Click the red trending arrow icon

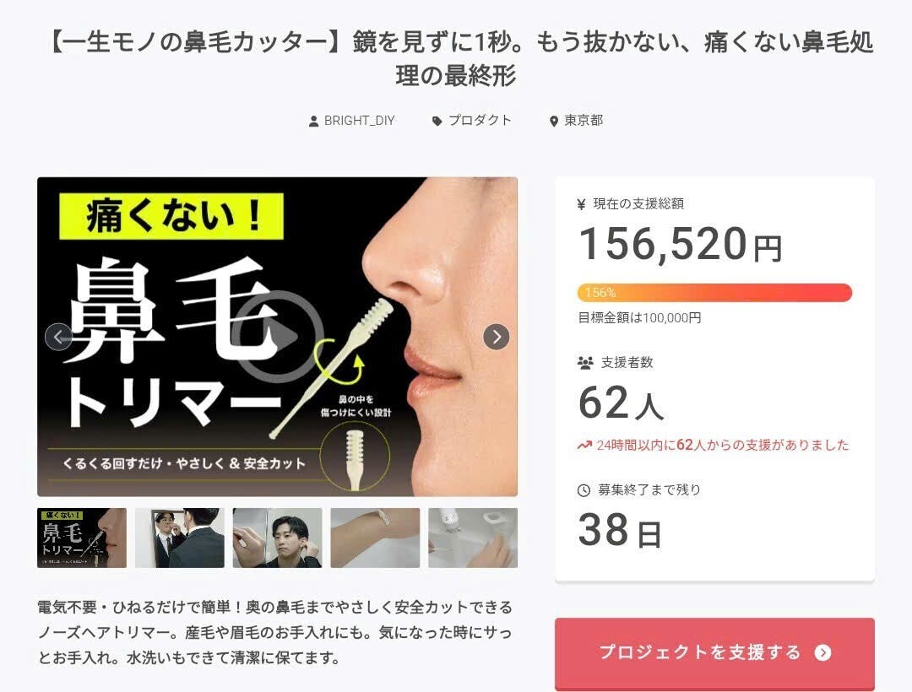584,446
